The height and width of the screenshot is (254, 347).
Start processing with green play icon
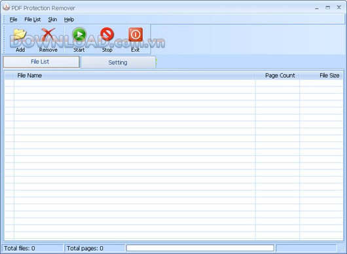(79, 34)
